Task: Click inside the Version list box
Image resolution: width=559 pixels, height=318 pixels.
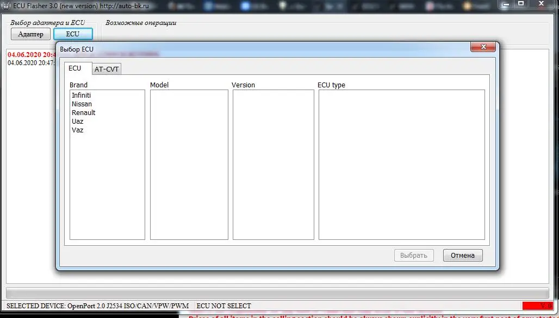Action: click(x=274, y=164)
